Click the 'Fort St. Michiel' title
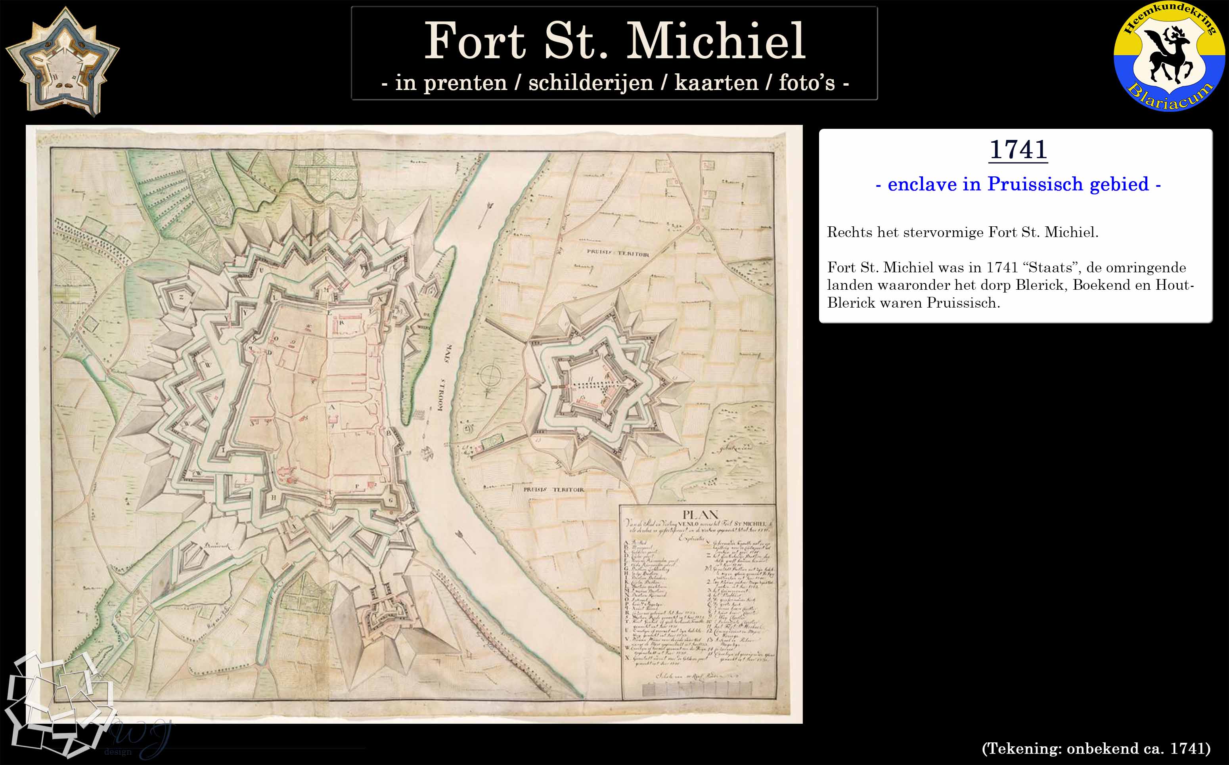 614,40
